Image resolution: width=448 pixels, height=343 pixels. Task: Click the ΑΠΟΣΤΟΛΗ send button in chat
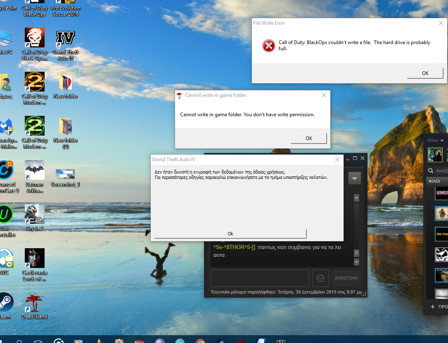pos(346,278)
